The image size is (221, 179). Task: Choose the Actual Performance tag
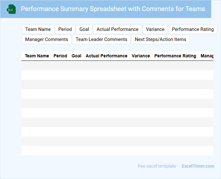coord(117,29)
